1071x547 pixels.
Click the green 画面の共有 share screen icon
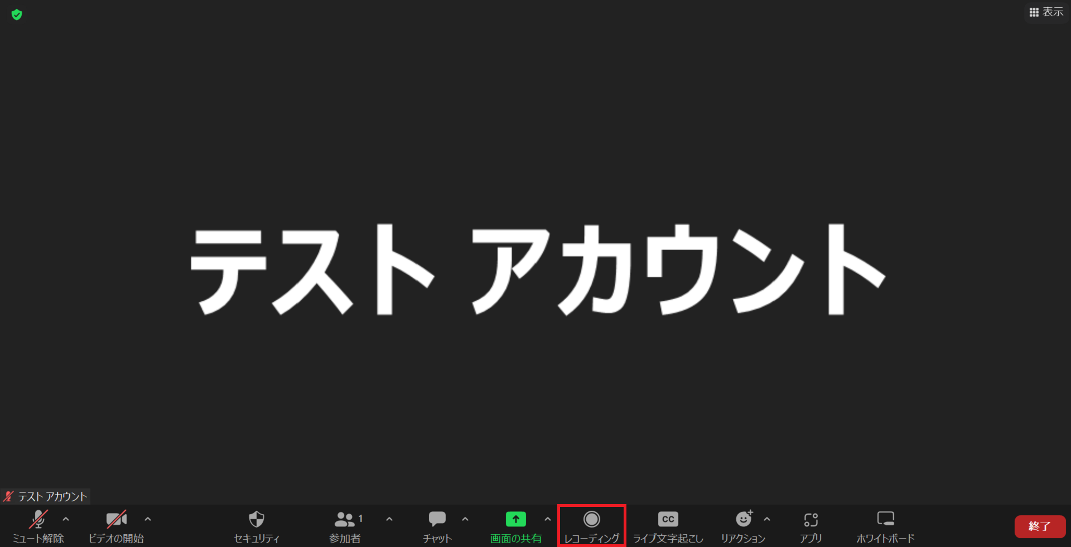tap(515, 520)
